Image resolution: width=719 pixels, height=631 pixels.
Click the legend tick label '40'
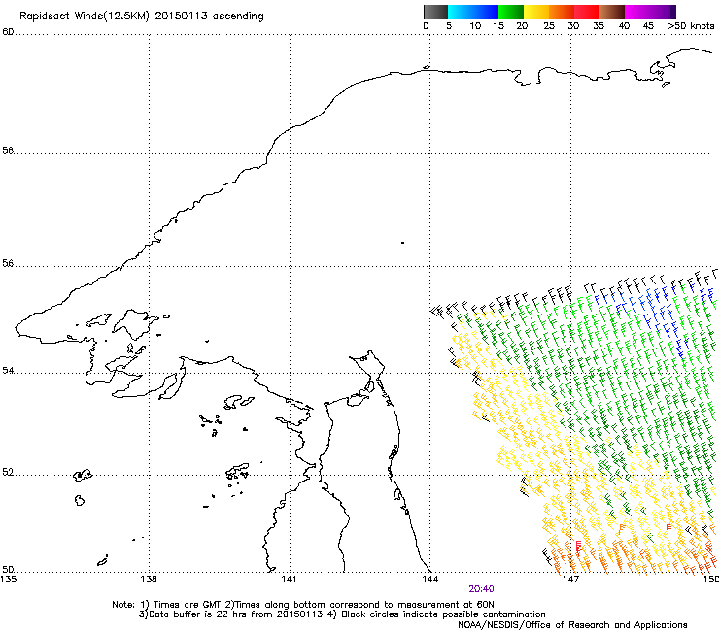pos(624,26)
